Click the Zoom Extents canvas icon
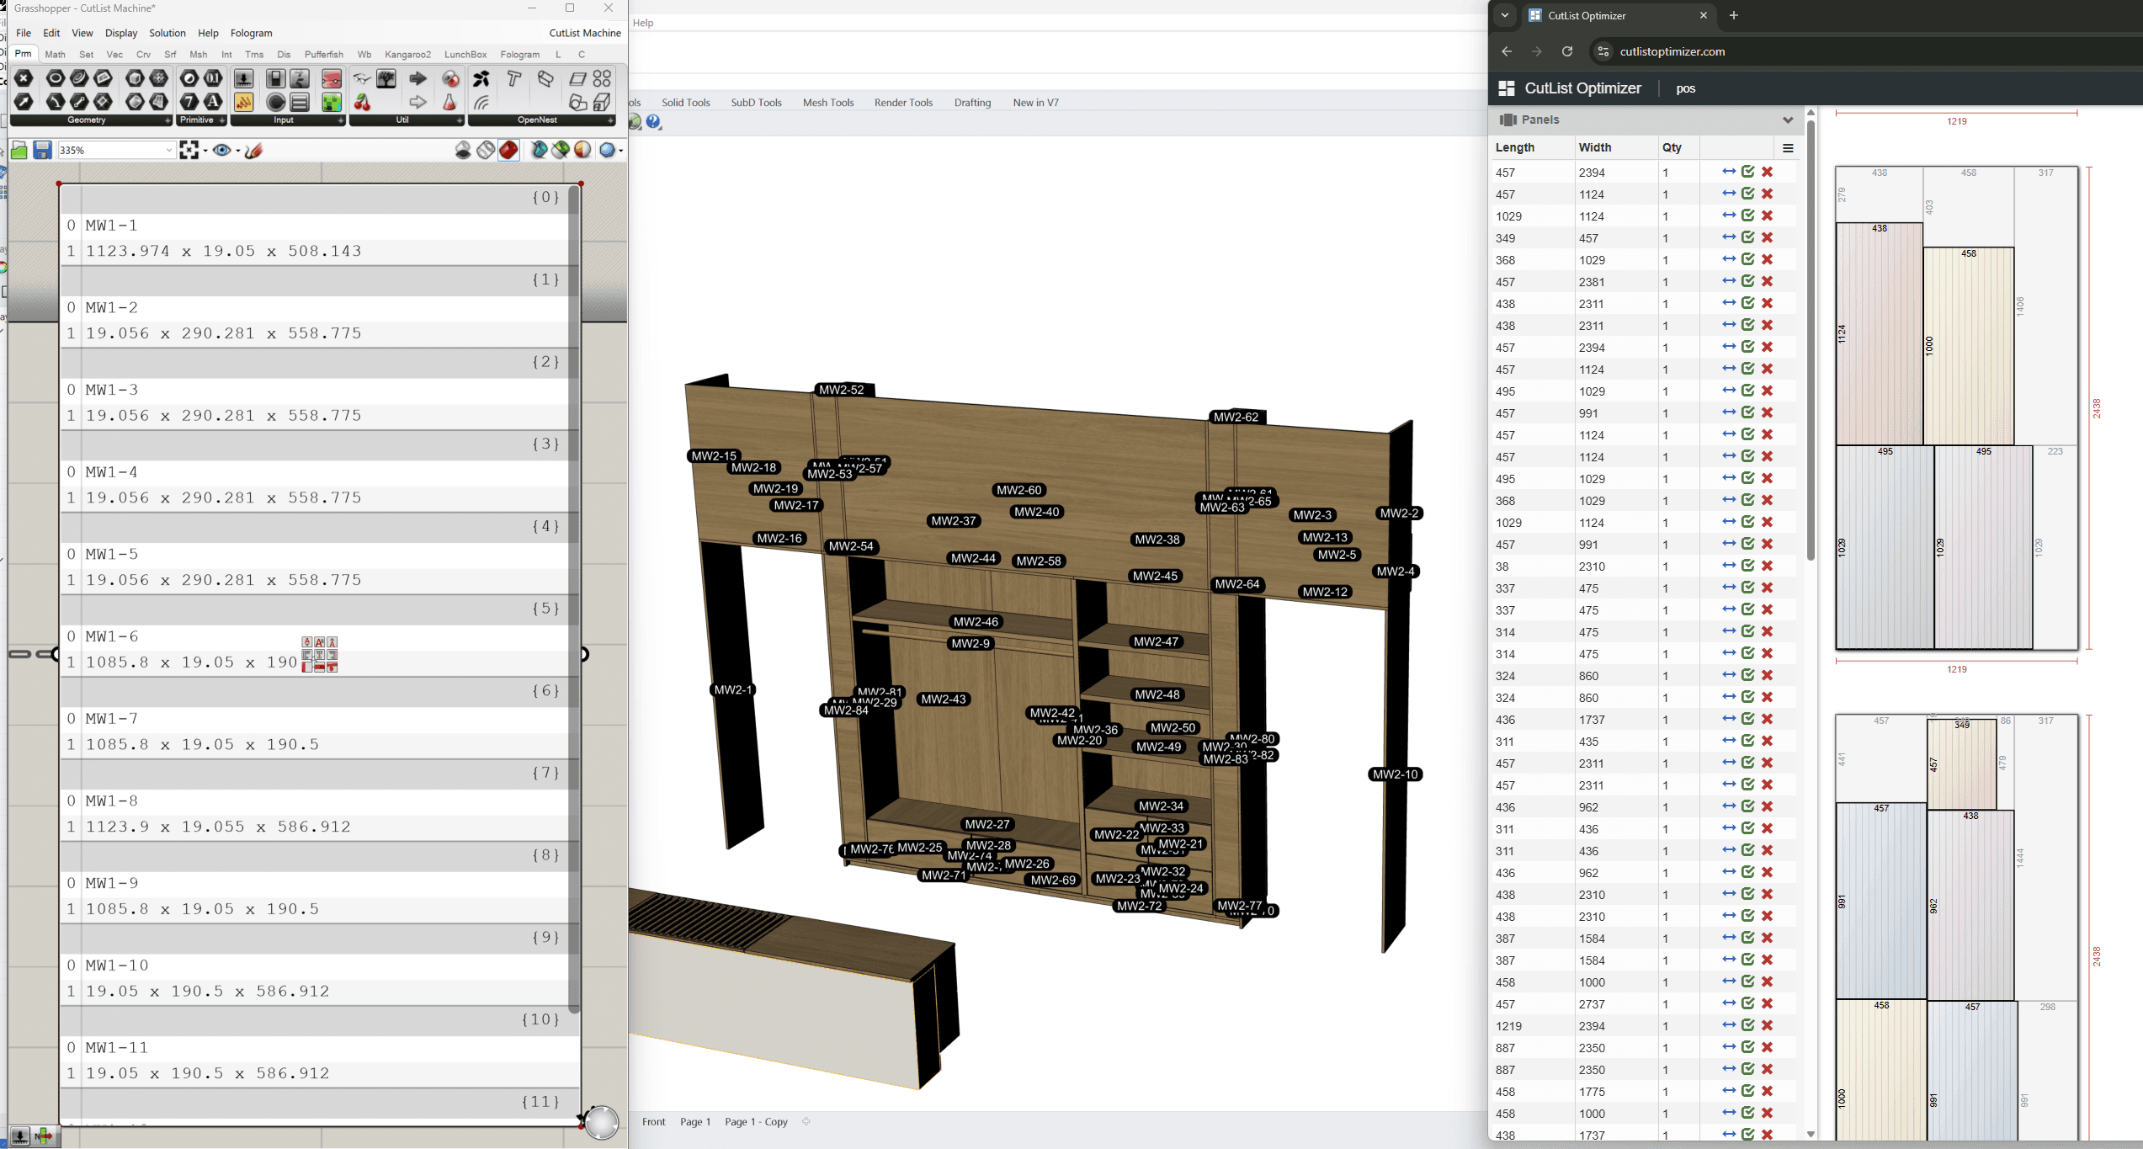The height and width of the screenshot is (1149, 2143). tap(189, 150)
